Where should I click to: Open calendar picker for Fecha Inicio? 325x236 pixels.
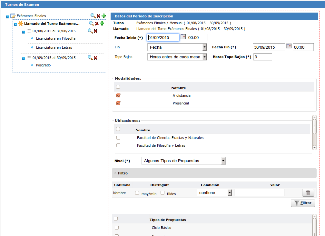tap(183, 37)
